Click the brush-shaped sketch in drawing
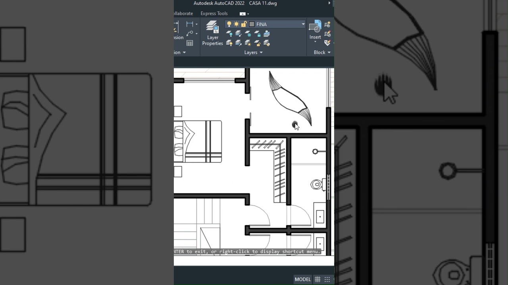 (x=290, y=98)
